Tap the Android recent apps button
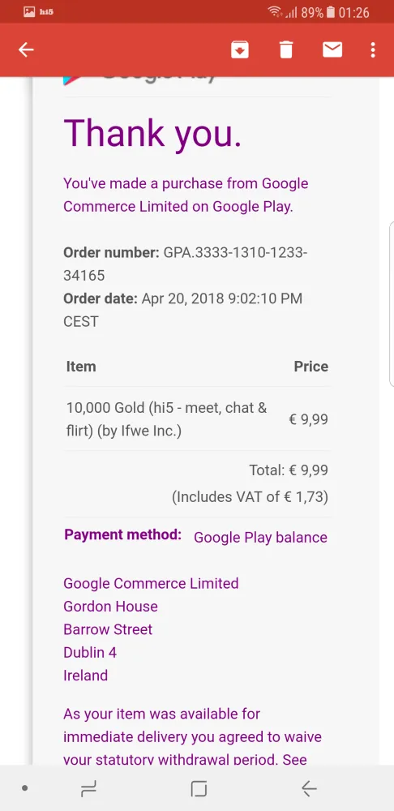 (89, 789)
